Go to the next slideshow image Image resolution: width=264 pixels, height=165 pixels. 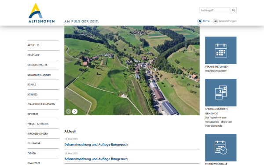click(x=75, y=111)
